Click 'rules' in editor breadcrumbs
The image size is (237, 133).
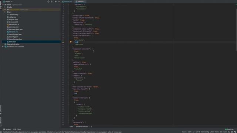point(71,127)
